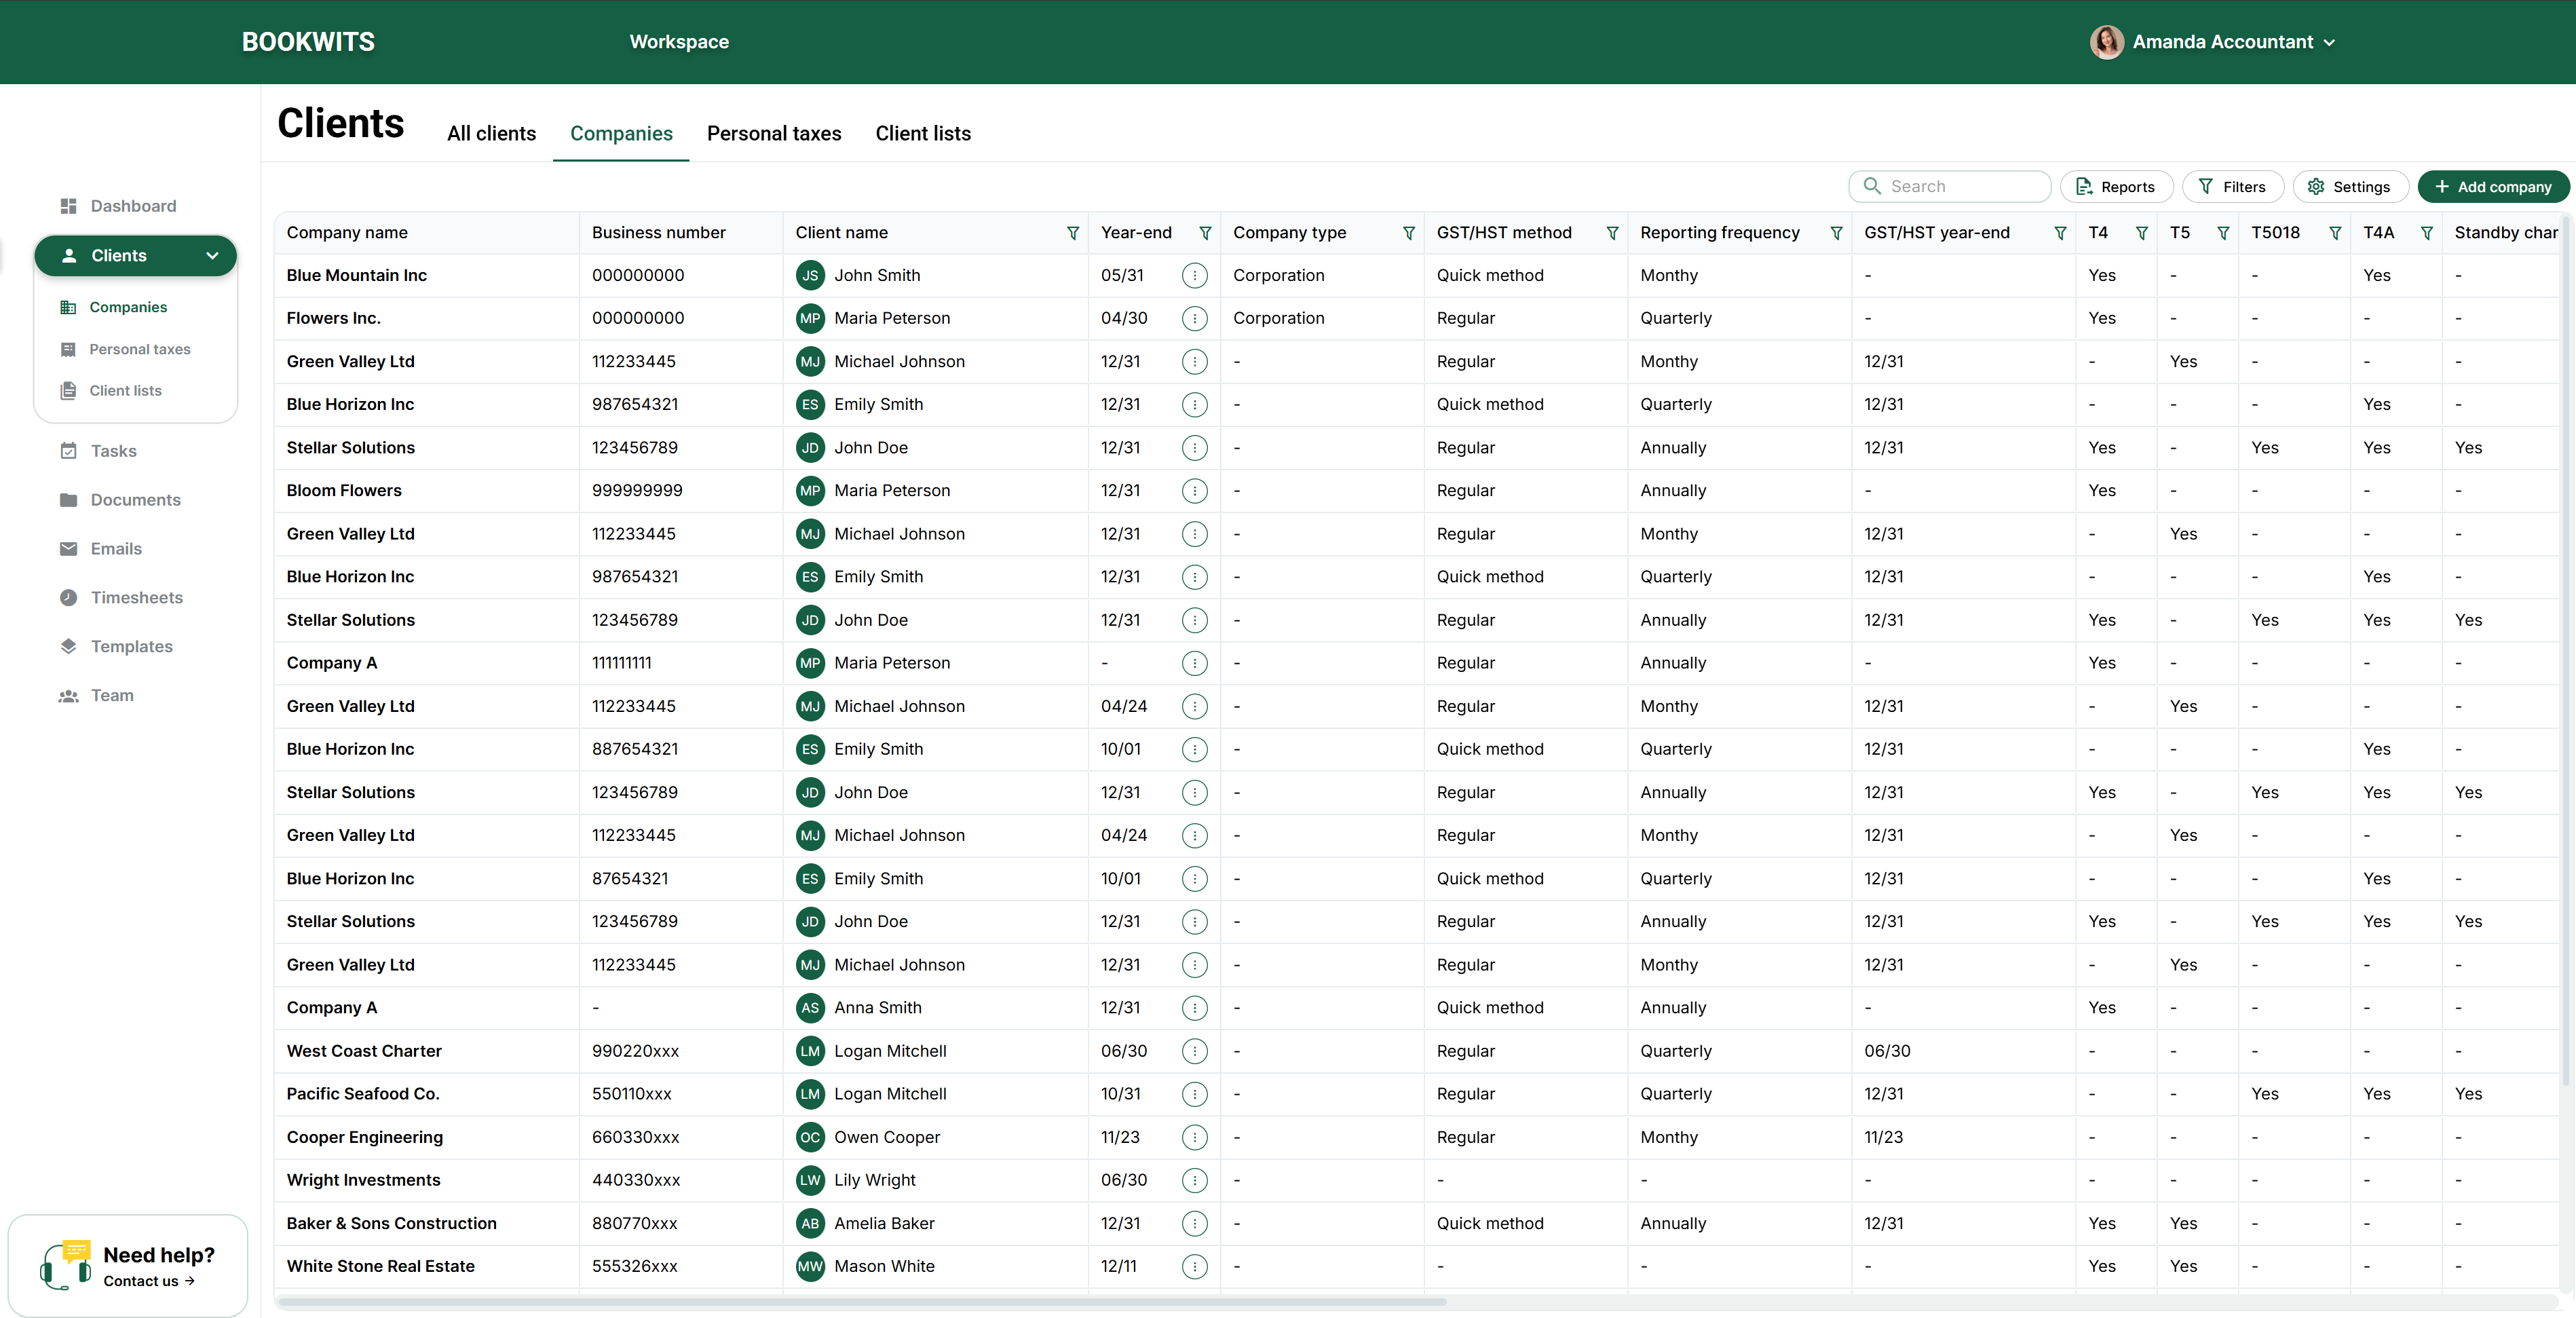Click the Contact us link
This screenshot has width=2576, height=1318.
coord(148,1281)
